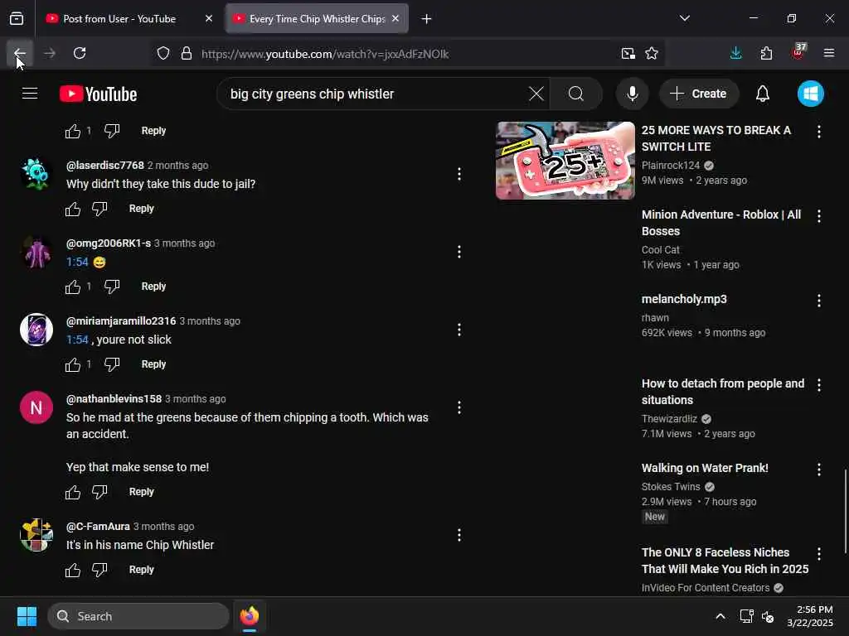This screenshot has height=636, width=849.
Task: Open options for the 25 MORE WAYS video
Action: coord(818,132)
